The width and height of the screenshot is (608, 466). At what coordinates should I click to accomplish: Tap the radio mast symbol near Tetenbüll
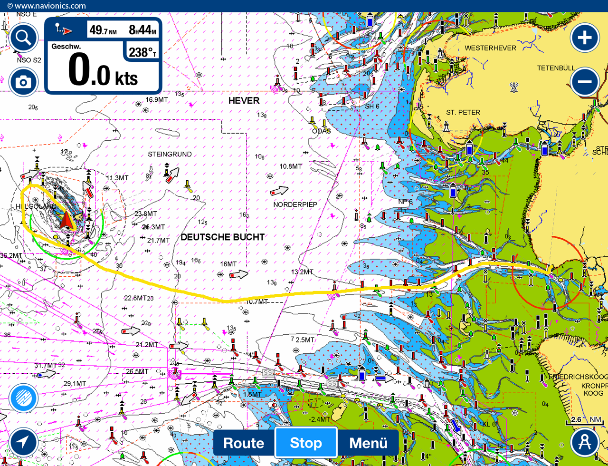[513, 87]
